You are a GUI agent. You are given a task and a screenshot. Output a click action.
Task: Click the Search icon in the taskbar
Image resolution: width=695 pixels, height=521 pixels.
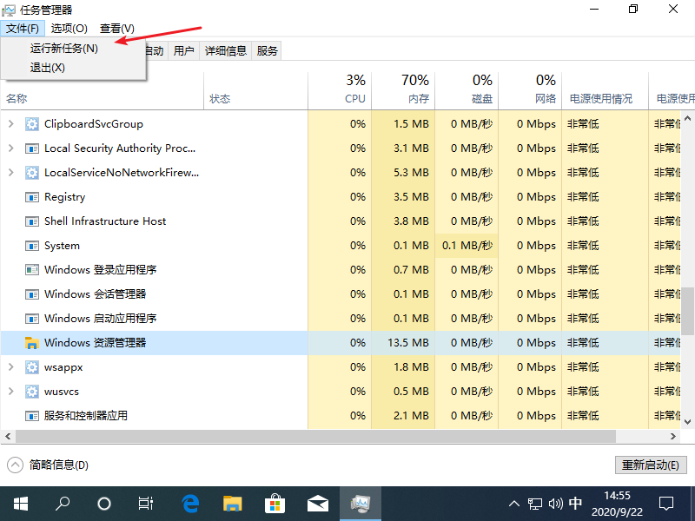point(63,504)
